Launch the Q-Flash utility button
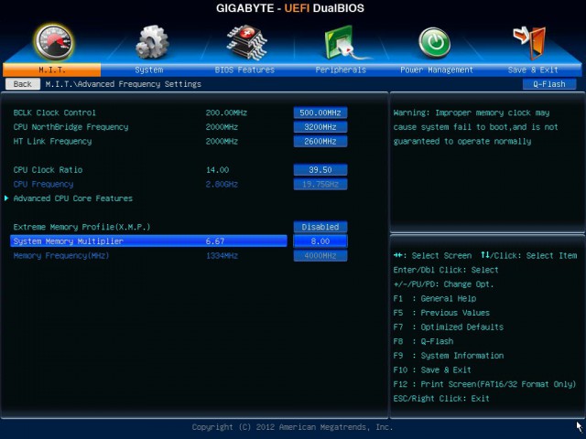This screenshot has width=586, height=439. (x=549, y=84)
